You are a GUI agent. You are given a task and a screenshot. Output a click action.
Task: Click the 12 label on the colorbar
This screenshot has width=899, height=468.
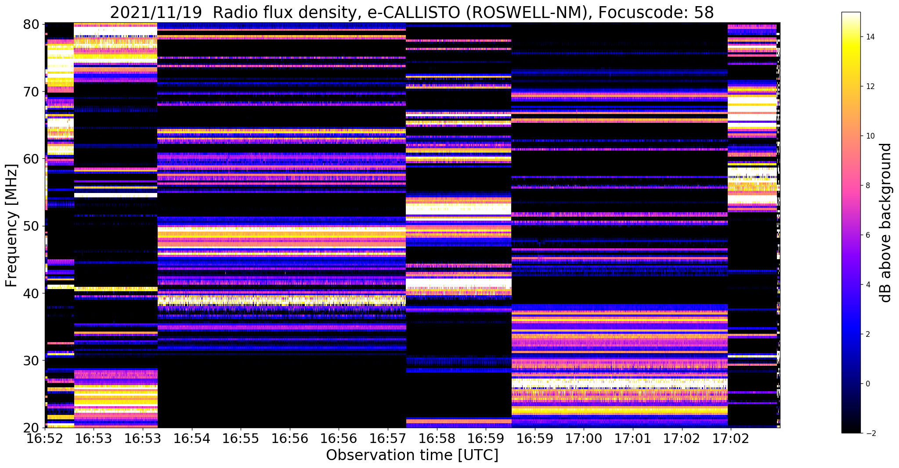[870, 86]
